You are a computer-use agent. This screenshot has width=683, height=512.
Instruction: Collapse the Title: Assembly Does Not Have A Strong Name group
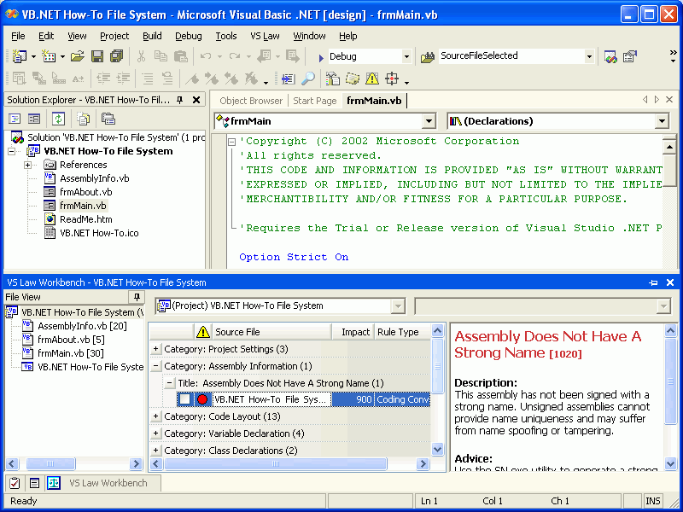pos(169,383)
